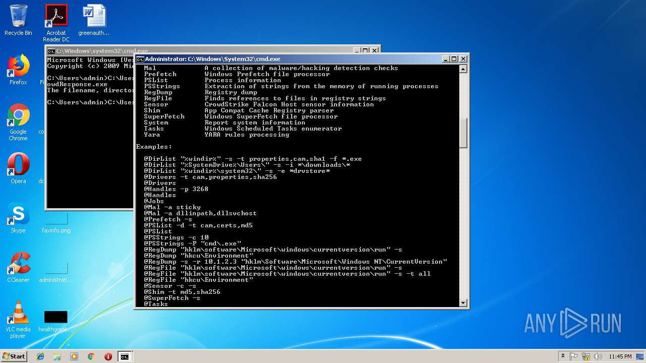646x363 pixels.
Task: Click the '@Handles -p 3268' line
Action: click(x=176, y=189)
